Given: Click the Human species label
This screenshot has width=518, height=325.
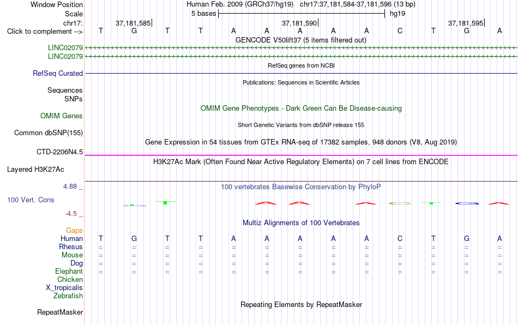Looking at the screenshot, I should (x=71, y=238).
